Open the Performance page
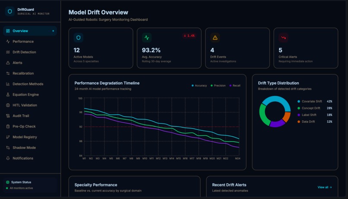Viewport: 348px width, 199px height. [x=30, y=42]
